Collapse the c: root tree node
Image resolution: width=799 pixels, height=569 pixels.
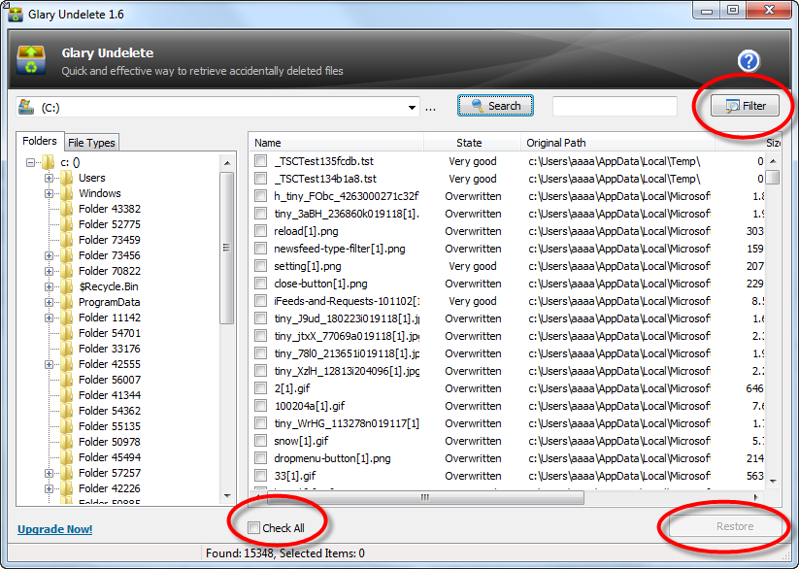click(30, 163)
